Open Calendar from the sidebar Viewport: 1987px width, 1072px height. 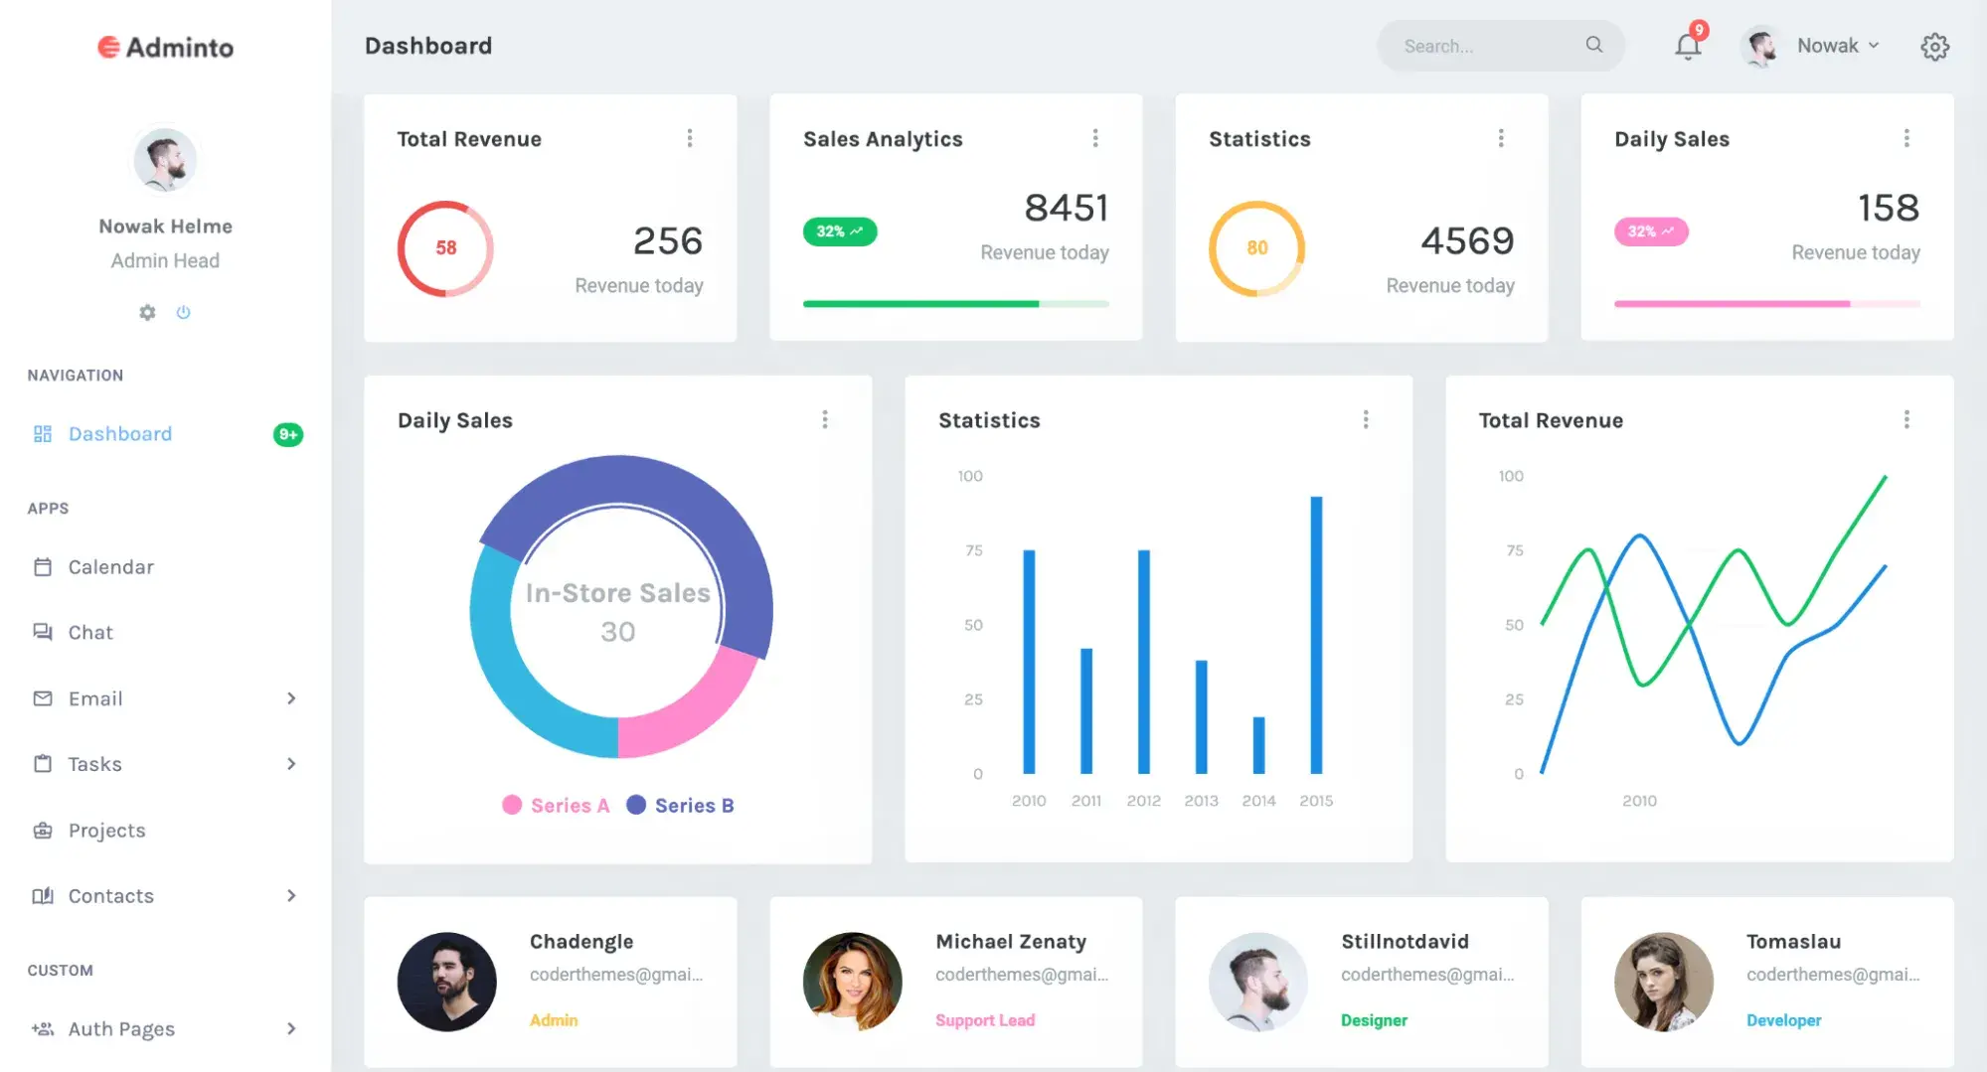[110, 567]
